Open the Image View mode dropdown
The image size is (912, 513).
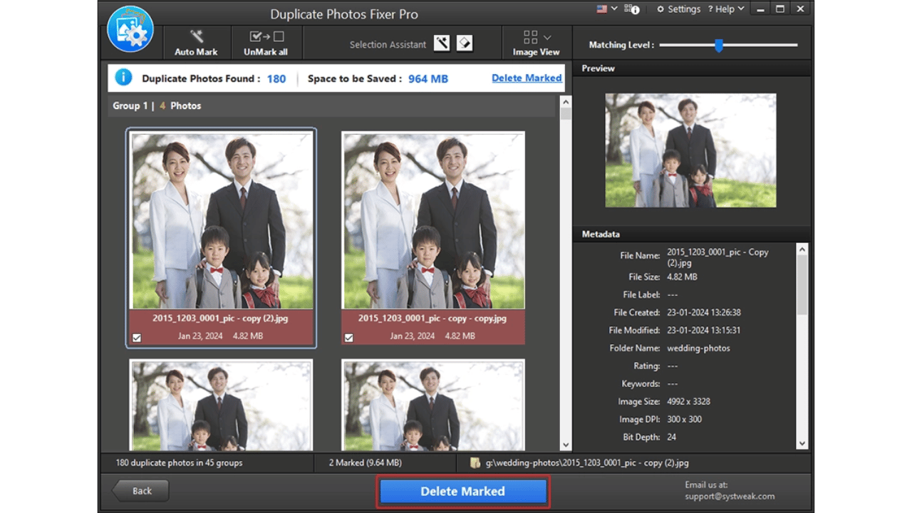(x=536, y=43)
